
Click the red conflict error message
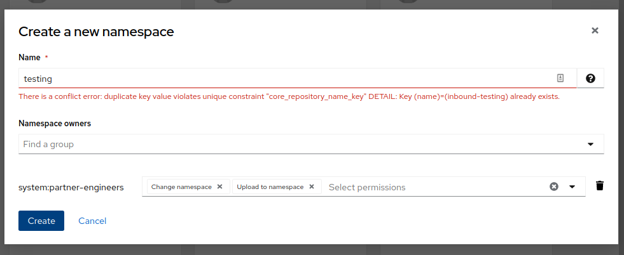(x=289, y=97)
